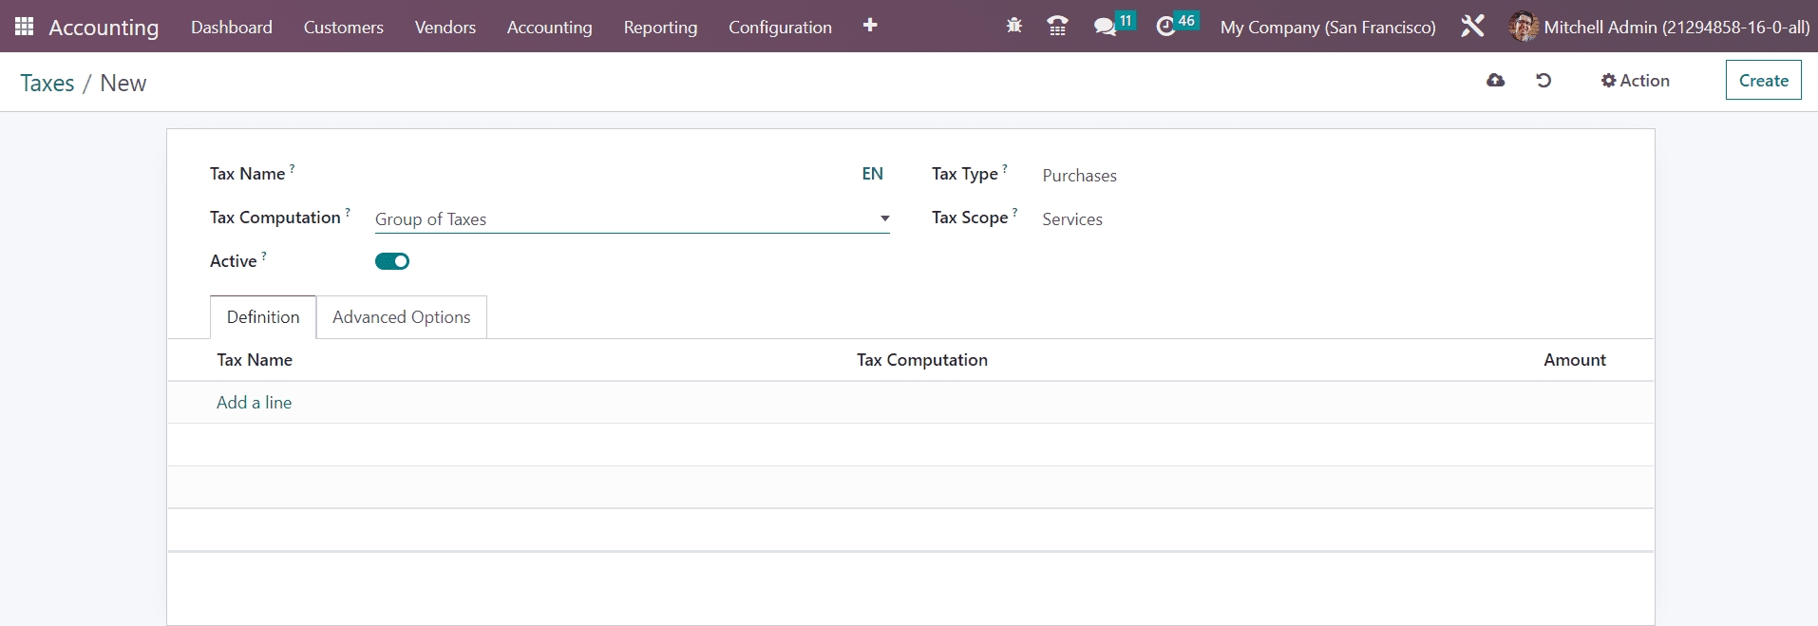Open the activities clock icon
The height and width of the screenshot is (626, 1818).
click(1165, 27)
